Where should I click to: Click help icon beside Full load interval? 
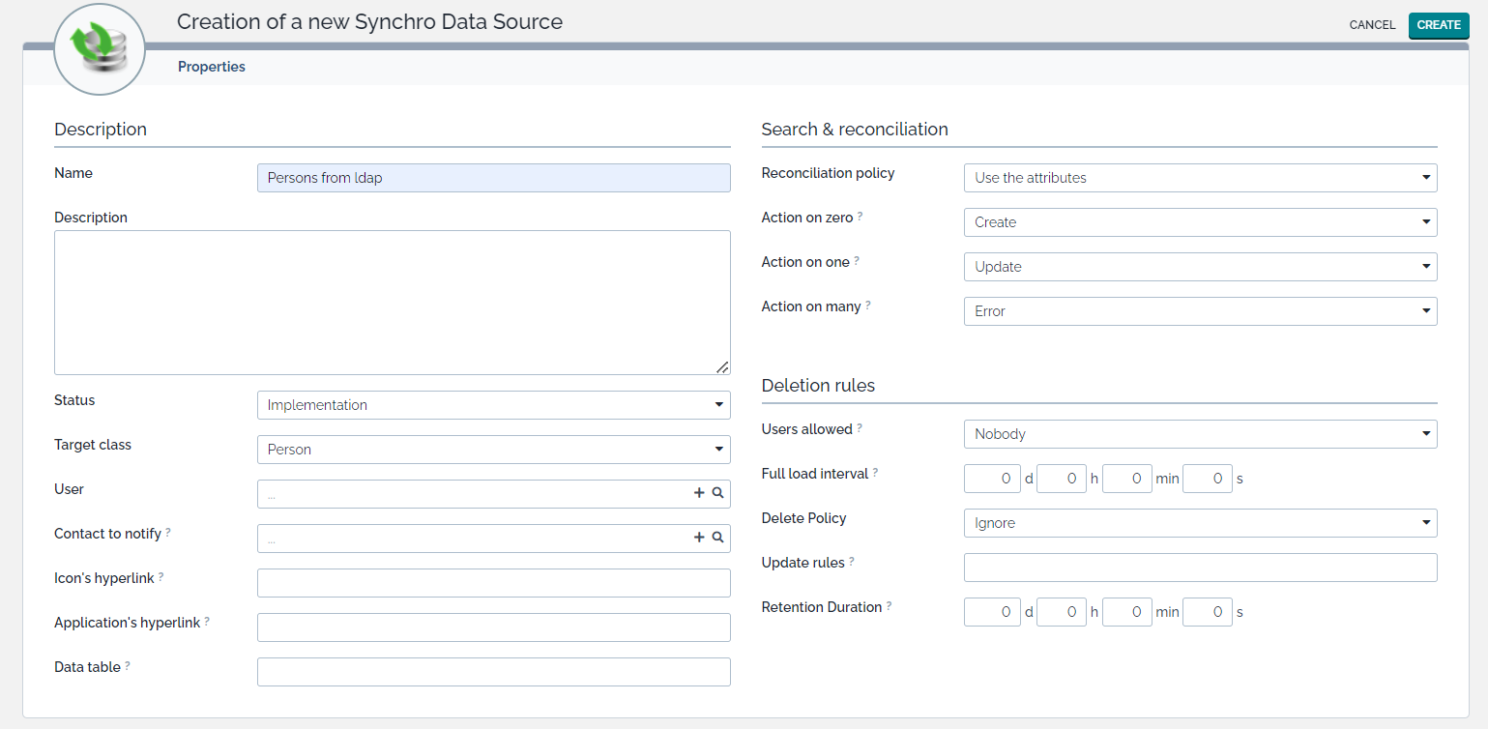[x=875, y=473]
